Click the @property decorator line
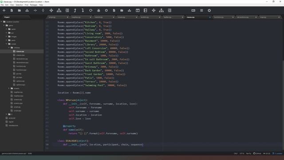Screen dimensions: 284x160 point(69,126)
